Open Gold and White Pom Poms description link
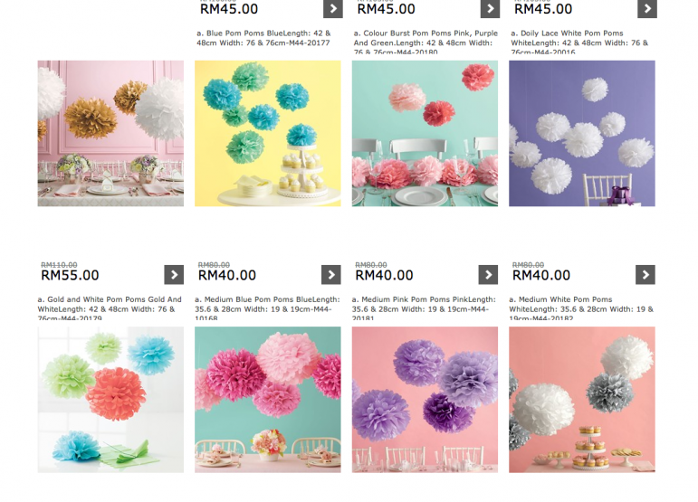698x502 pixels. pyautogui.click(x=110, y=308)
